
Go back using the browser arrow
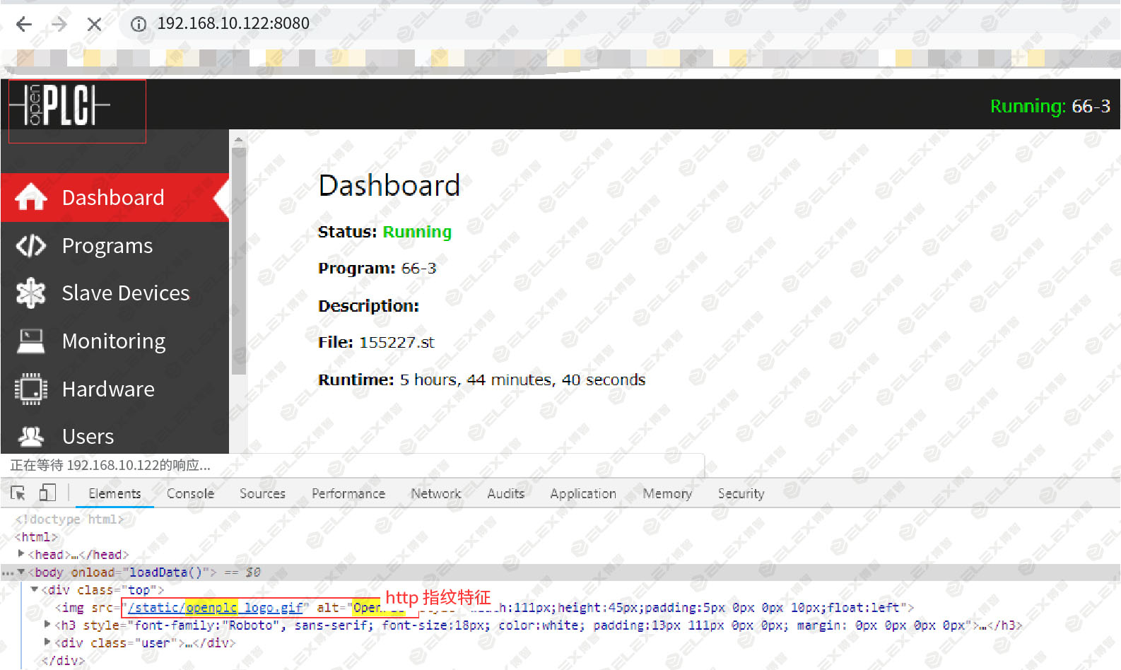pyautogui.click(x=24, y=24)
